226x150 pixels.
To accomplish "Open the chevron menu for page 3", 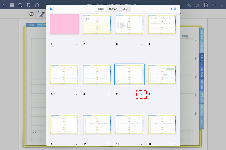I will [142, 44].
